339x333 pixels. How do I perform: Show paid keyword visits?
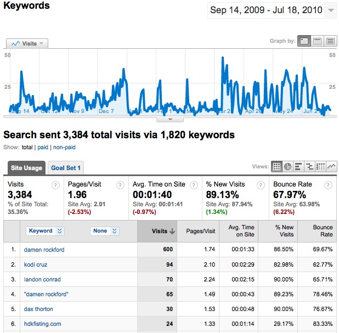43,147
